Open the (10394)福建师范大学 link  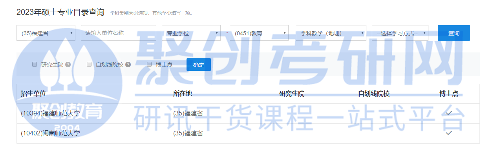pyautogui.click(x=50, y=113)
